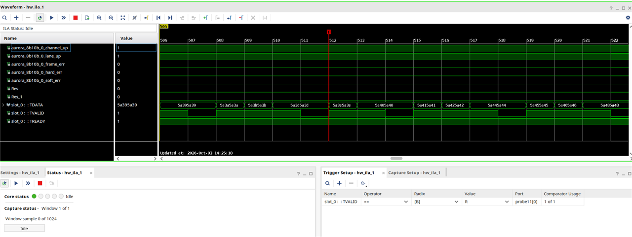
Task: Click next marker icon
Action: (229, 17)
